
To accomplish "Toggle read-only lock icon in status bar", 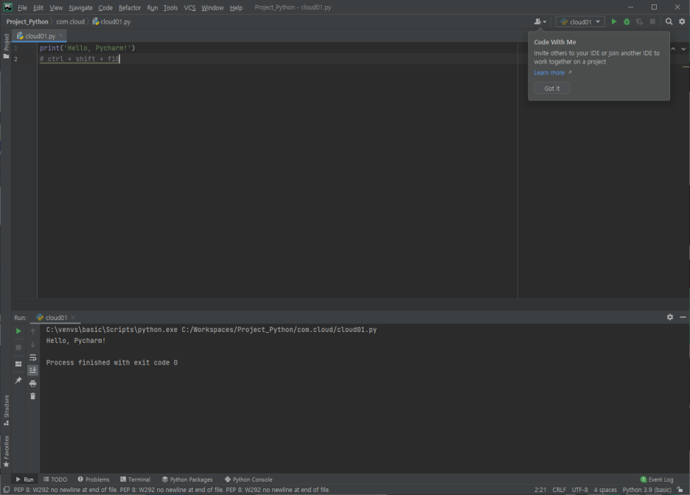I will click(680, 490).
